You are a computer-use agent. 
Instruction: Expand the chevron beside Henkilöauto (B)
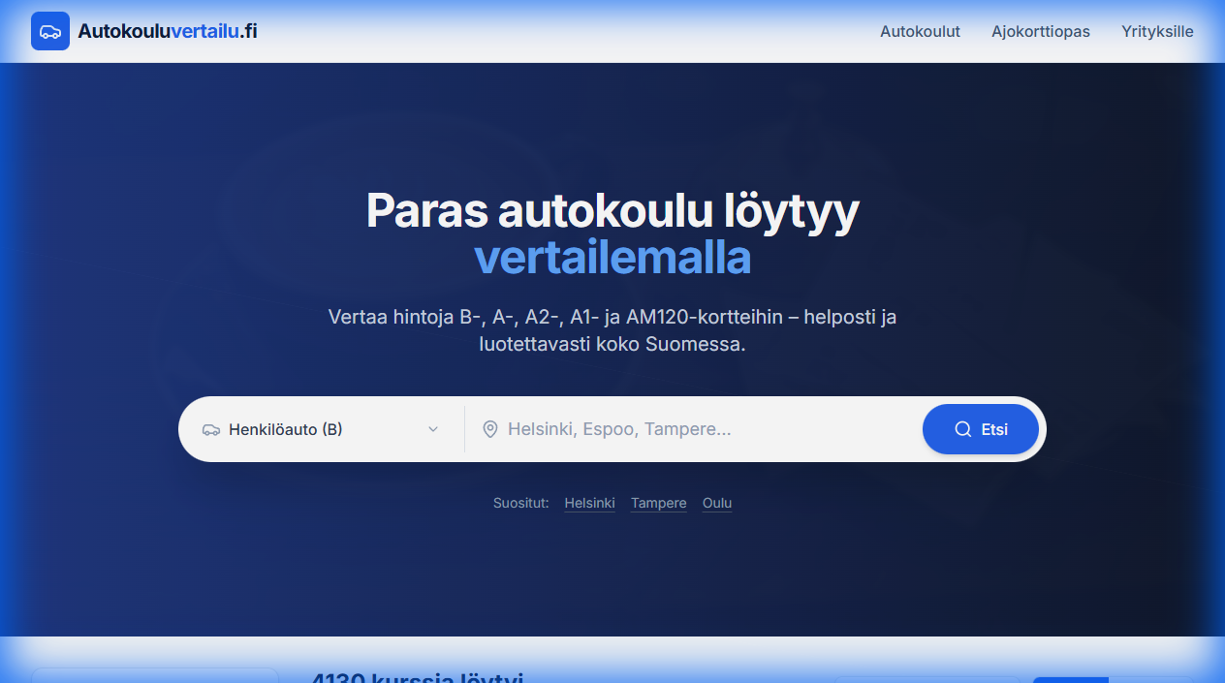point(433,429)
